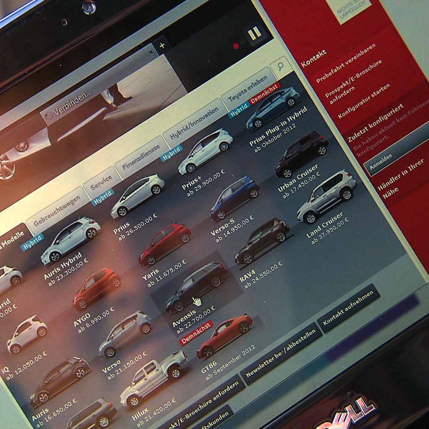This screenshot has width=429, height=429.
Task: Click the Verso-S model name
Action: pyautogui.click(x=222, y=227)
